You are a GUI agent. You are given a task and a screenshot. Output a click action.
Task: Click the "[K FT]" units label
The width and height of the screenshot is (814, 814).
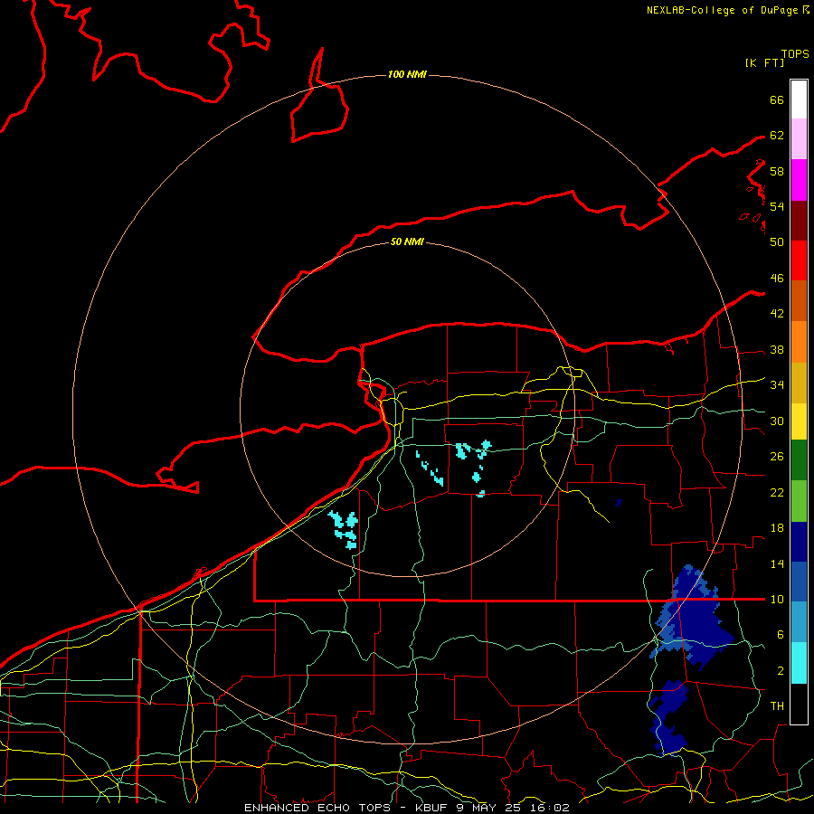tap(764, 62)
